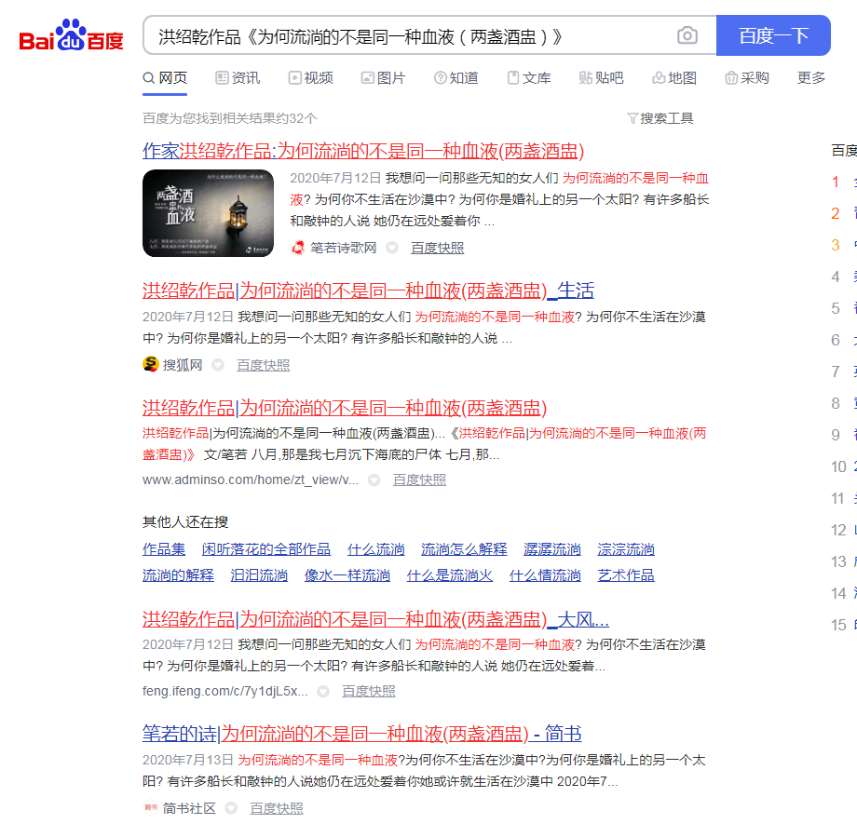Click the Baidu logo
This screenshot has height=824, width=857.
72,38
